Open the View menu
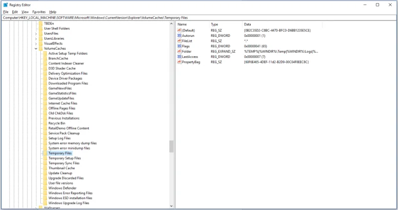Viewport: 398px width, 210px height. [x=25, y=12]
